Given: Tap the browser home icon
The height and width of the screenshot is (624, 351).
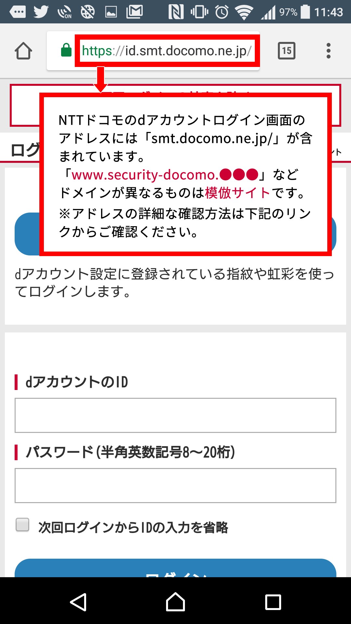Looking at the screenshot, I should tap(23, 51).
